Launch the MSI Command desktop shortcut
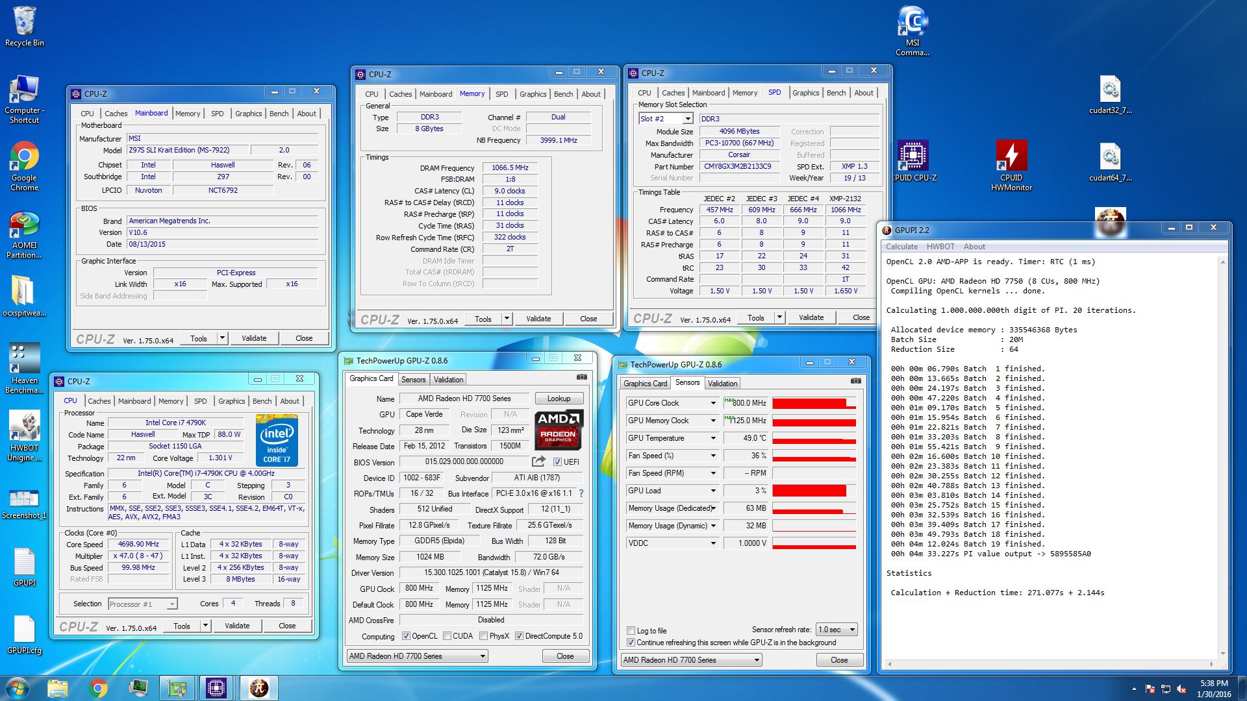 (x=913, y=31)
